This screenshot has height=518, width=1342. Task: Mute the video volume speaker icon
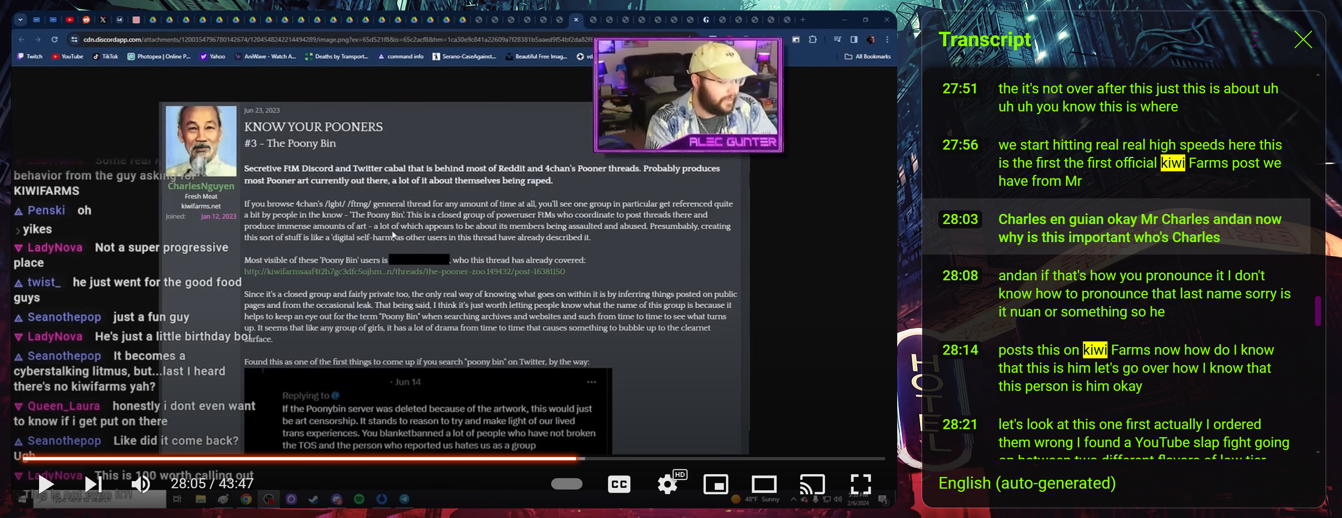(x=140, y=484)
